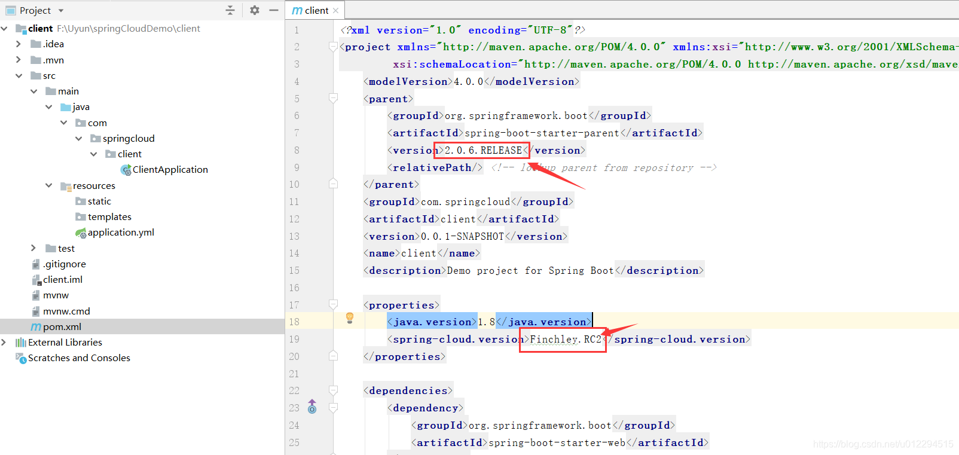Click the java source root icon
Screen dimensions: 959x455
(66, 107)
